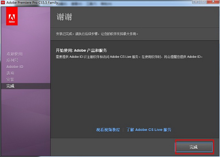Click the 完成 finish button

point(194,147)
